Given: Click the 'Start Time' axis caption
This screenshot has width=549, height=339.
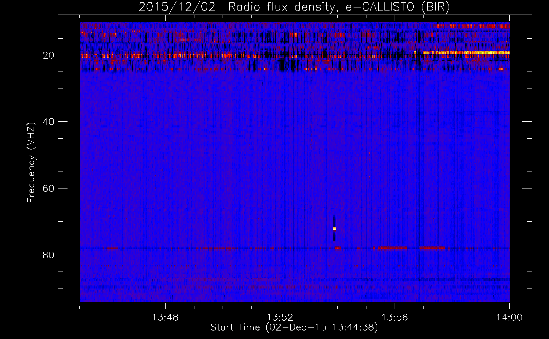Looking at the screenshot, I should 235,327.
